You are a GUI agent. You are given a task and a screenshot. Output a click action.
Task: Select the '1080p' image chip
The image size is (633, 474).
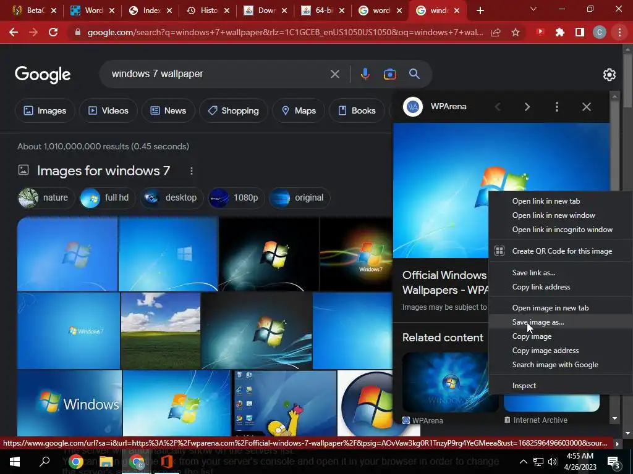coord(236,198)
